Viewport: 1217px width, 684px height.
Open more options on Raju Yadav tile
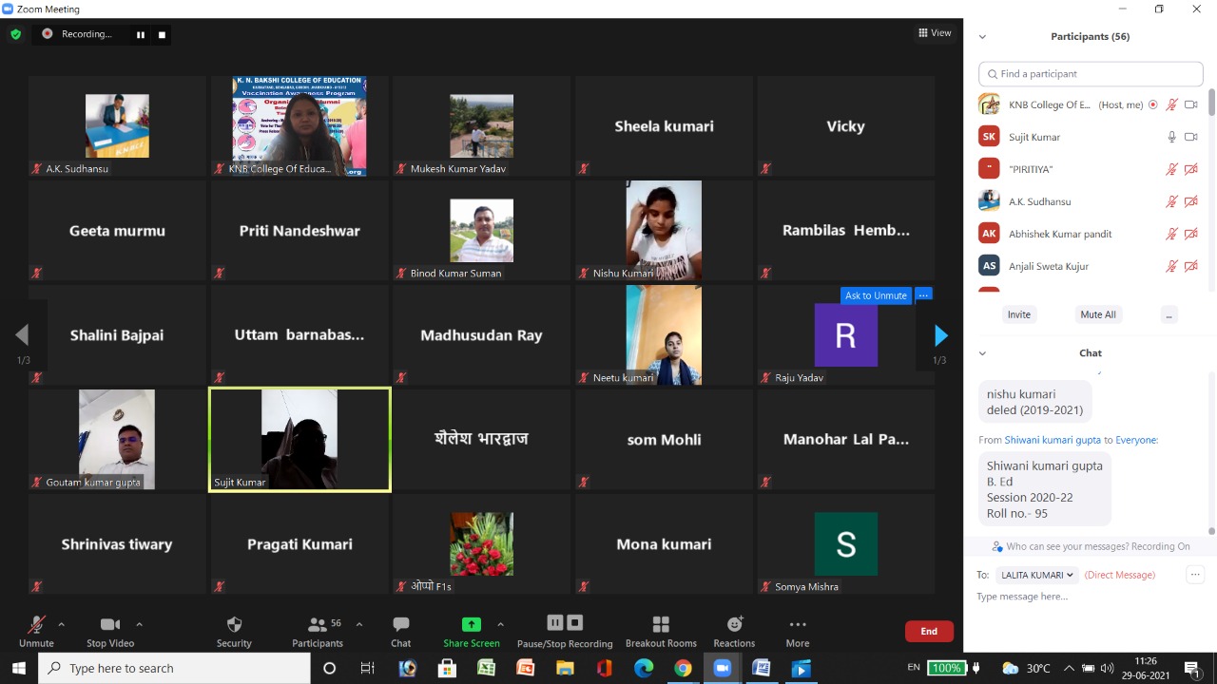coord(923,295)
